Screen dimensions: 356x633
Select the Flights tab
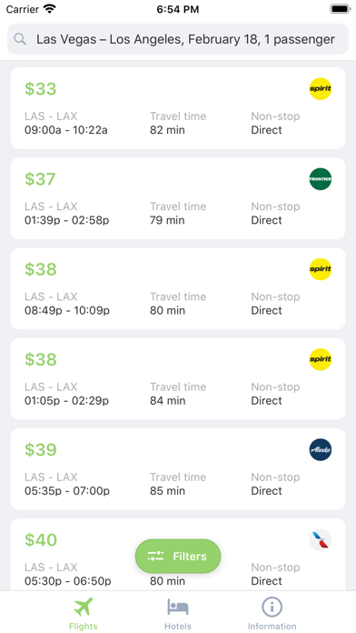[83, 614]
